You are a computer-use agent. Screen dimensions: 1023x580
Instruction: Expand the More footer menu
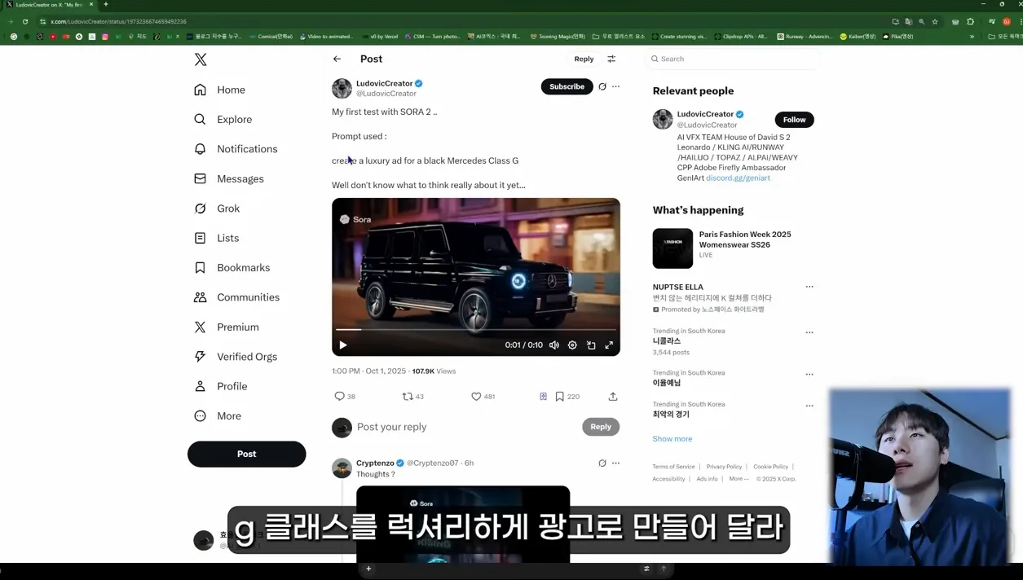tap(738, 479)
